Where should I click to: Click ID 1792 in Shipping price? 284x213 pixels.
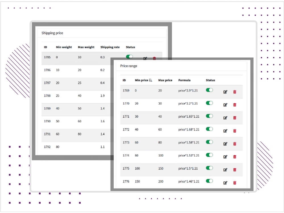pos(47,147)
